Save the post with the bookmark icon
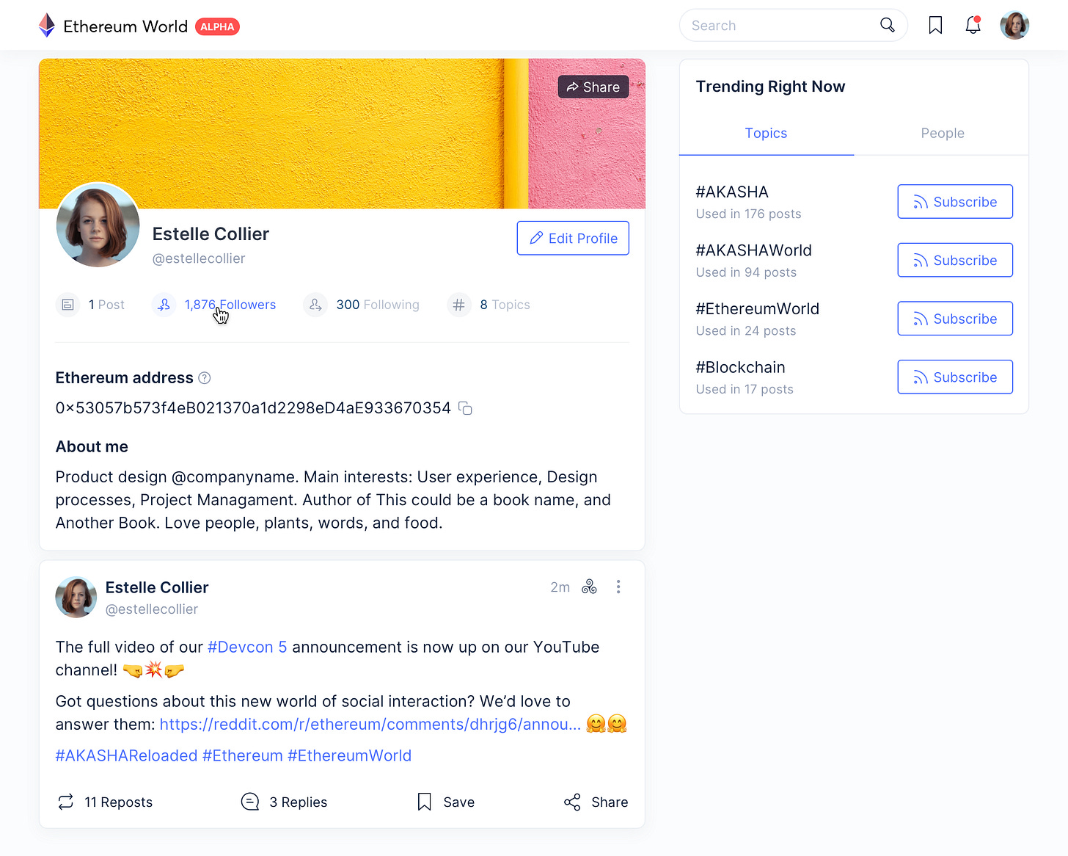 [424, 802]
